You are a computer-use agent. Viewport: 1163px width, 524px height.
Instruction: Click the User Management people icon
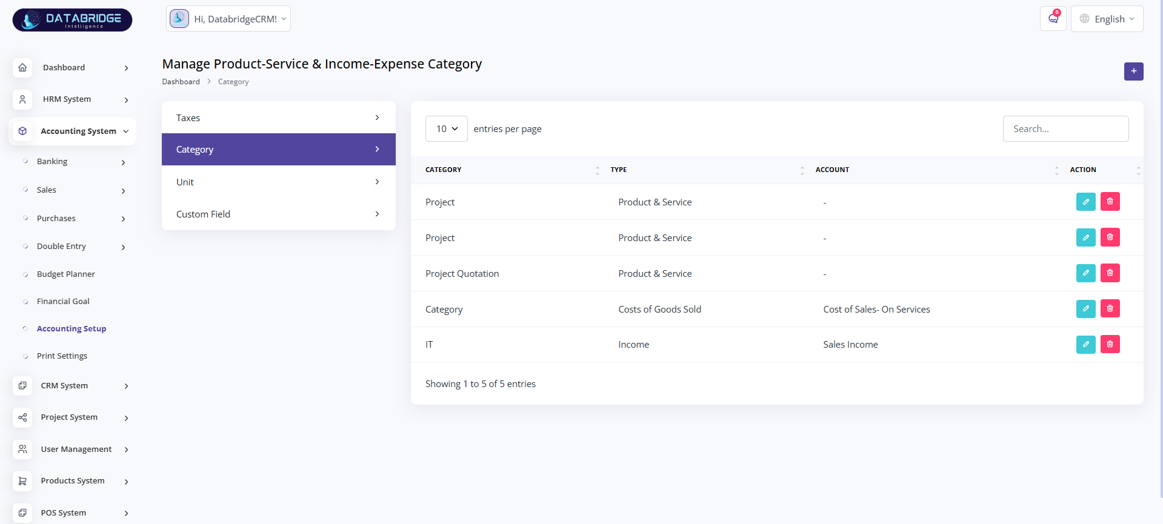22,449
